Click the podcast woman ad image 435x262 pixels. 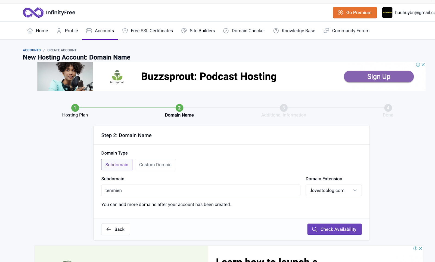click(x=65, y=76)
